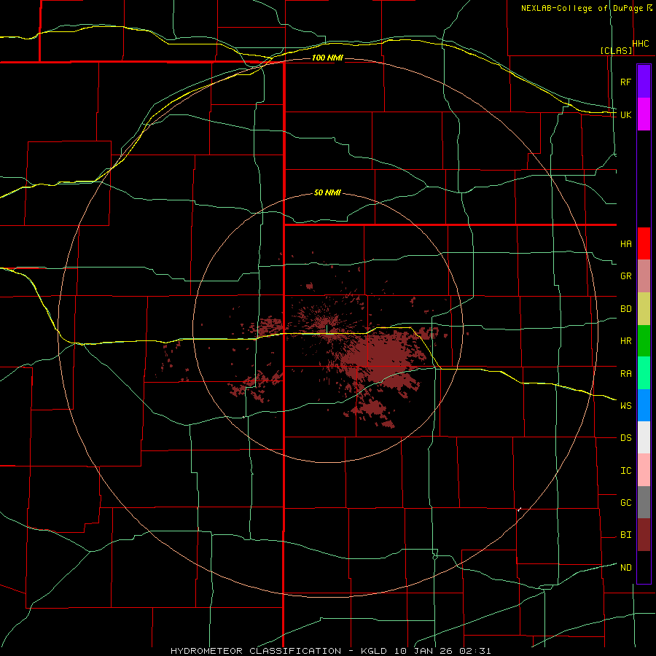656x656 pixels.
Task: Click the RF purple legend swatch
Action: tap(644, 81)
